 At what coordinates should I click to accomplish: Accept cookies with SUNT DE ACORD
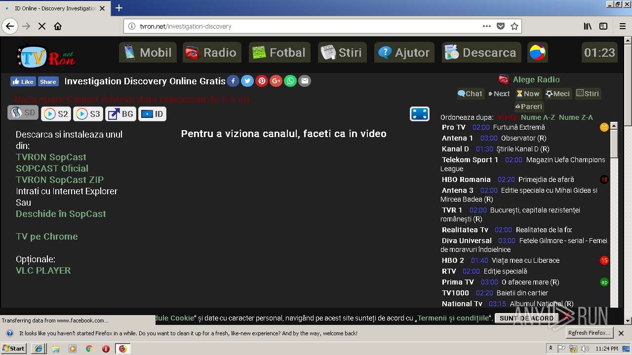(526, 319)
